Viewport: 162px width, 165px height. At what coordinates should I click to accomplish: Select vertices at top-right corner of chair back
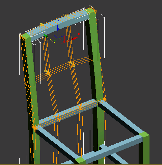93,9
